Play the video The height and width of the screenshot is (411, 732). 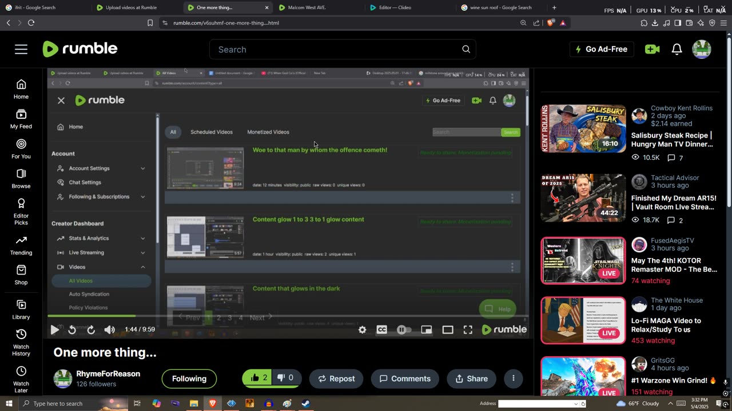(x=54, y=329)
